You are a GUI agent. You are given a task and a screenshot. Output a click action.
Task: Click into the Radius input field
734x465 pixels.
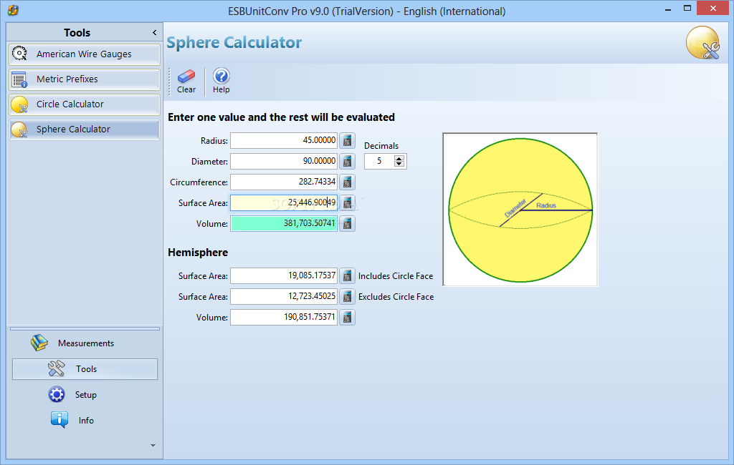(284, 140)
